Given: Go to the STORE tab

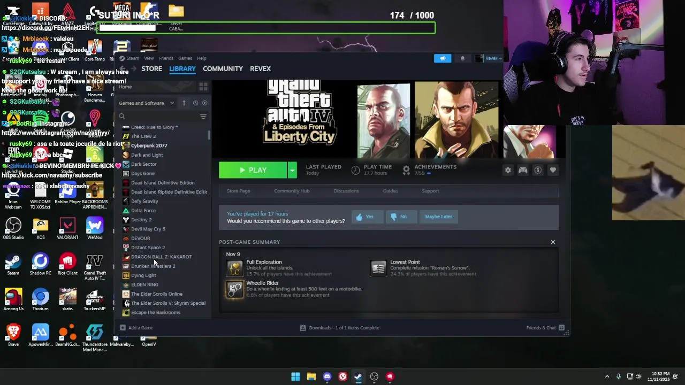Looking at the screenshot, I should (151, 69).
